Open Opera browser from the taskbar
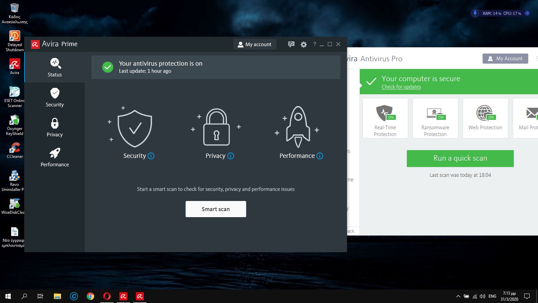The height and width of the screenshot is (303, 538). (x=107, y=296)
